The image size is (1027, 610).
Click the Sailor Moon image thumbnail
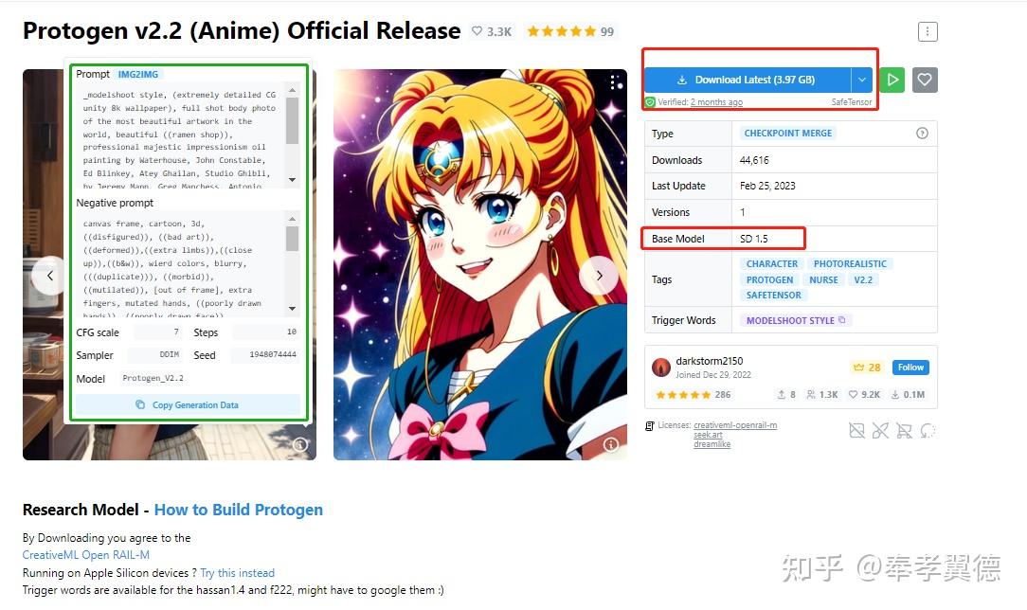click(x=480, y=264)
